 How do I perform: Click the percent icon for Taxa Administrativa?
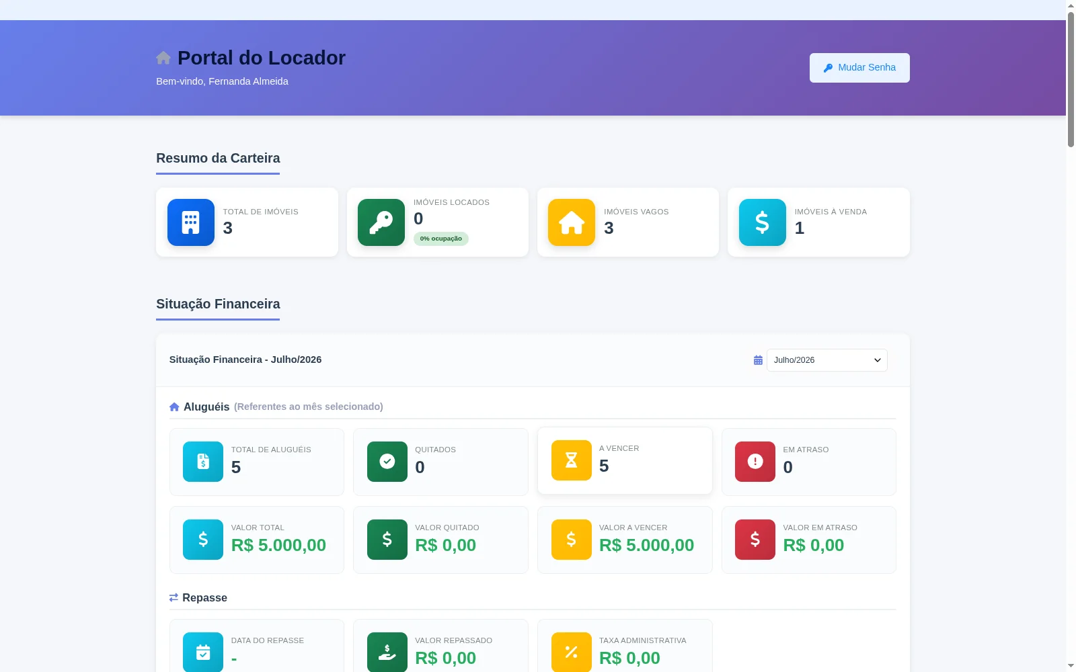pyautogui.click(x=572, y=653)
